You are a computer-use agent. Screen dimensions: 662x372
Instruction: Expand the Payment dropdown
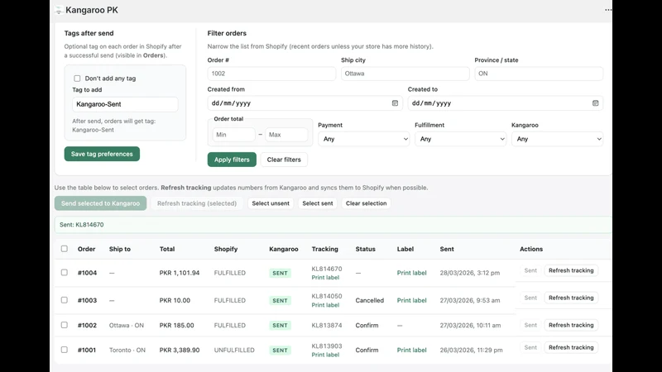pos(363,139)
